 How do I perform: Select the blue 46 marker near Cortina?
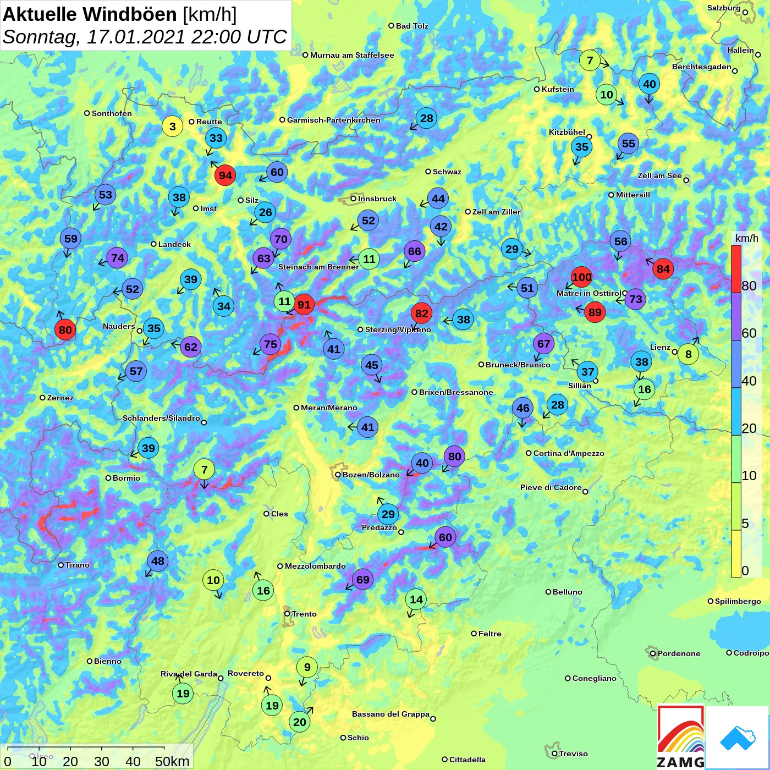(523, 408)
